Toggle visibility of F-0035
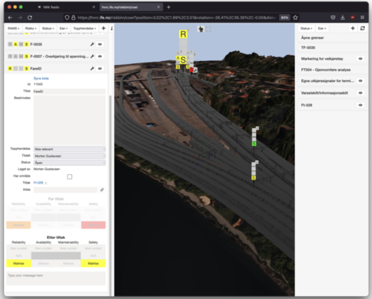This screenshot has width=372, height=299. [100, 44]
